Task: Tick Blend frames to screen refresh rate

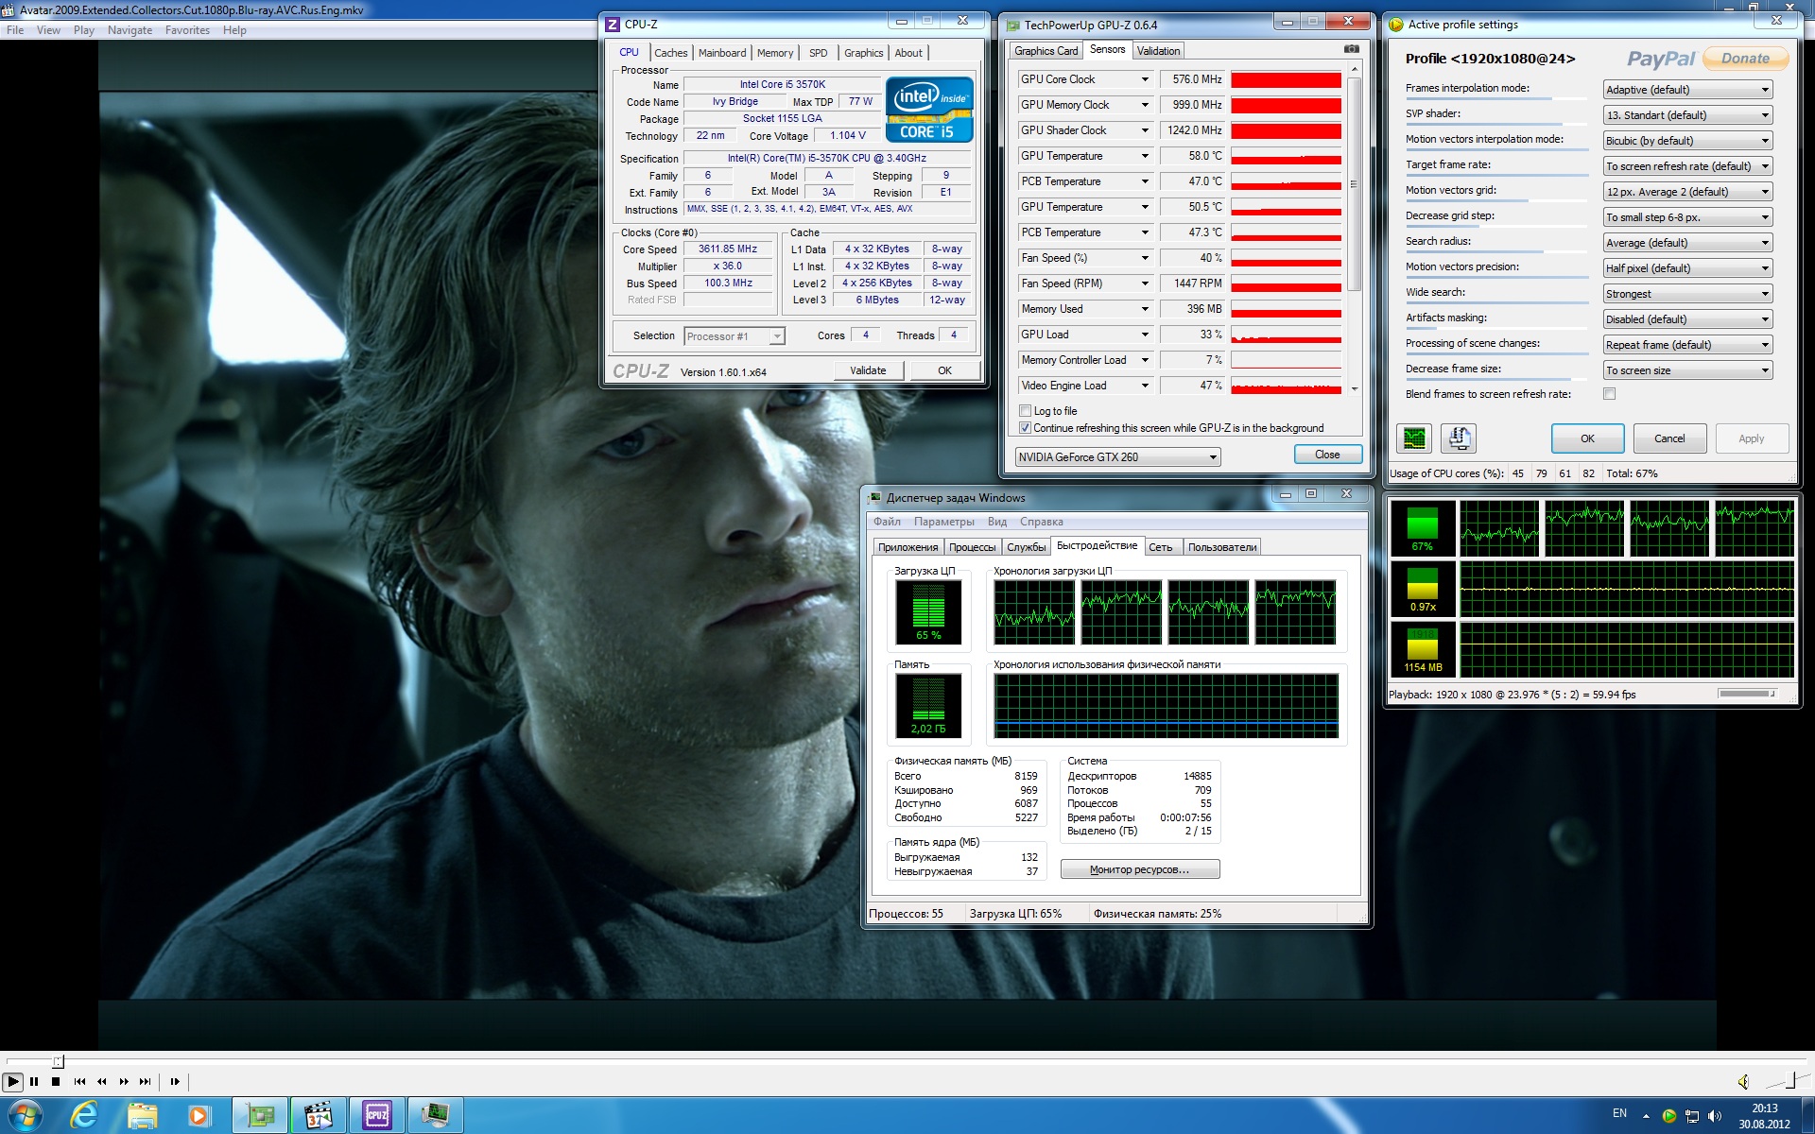Action: [1609, 394]
